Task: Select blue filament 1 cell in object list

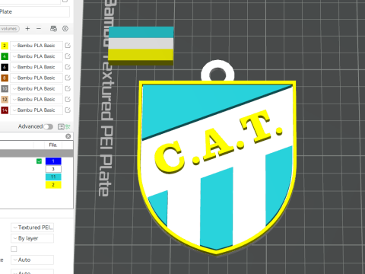Action: tap(53, 161)
